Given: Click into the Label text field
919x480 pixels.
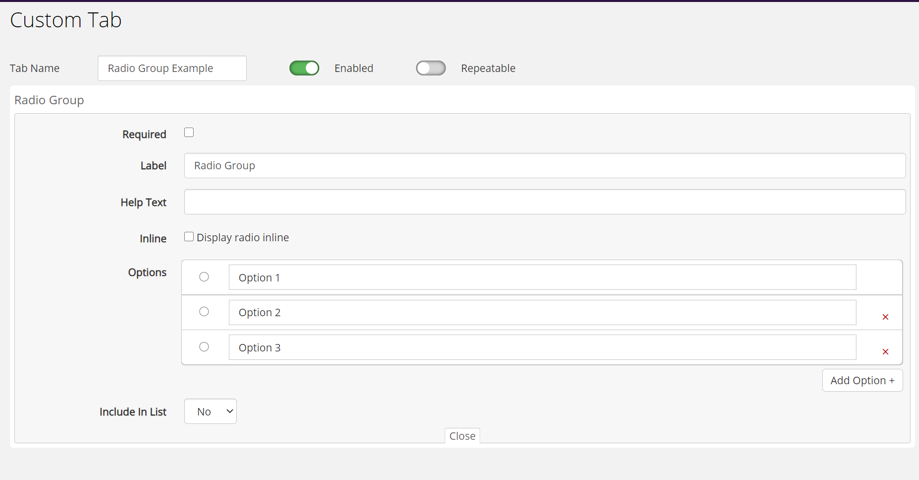Looking at the screenshot, I should coord(545,165).
